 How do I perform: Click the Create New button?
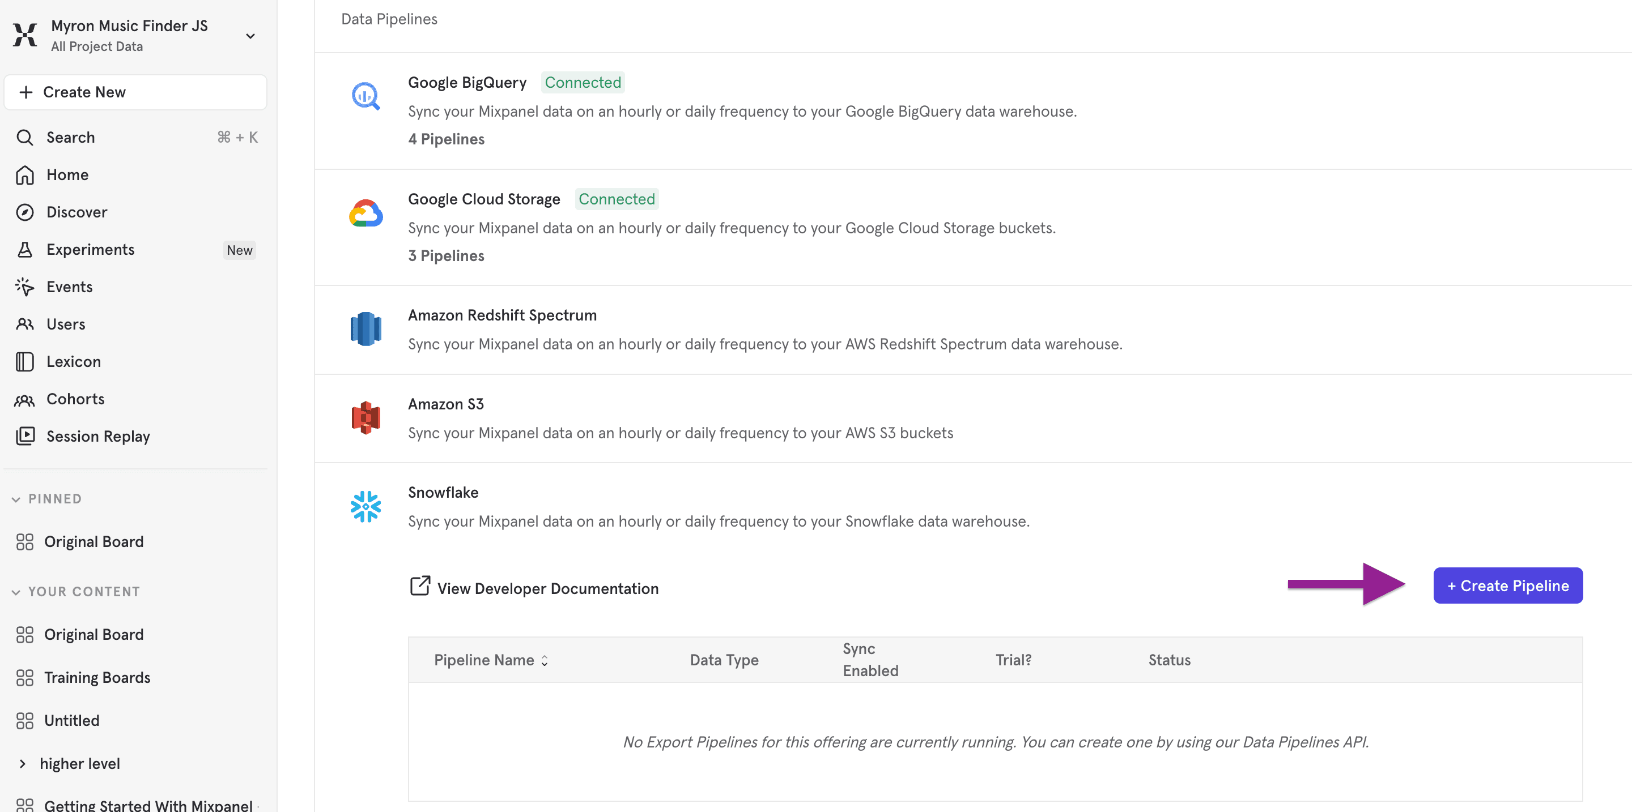point(135,92)
